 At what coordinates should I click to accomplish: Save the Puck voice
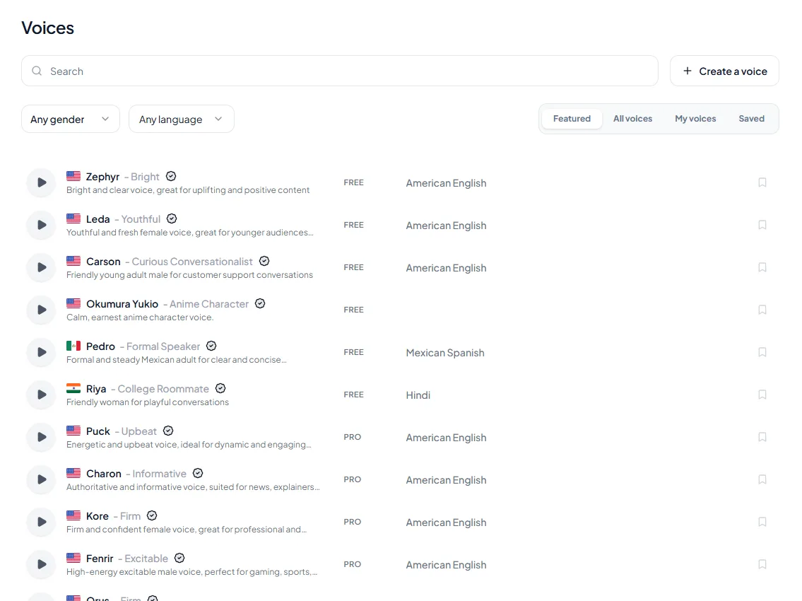click(762, 437)
